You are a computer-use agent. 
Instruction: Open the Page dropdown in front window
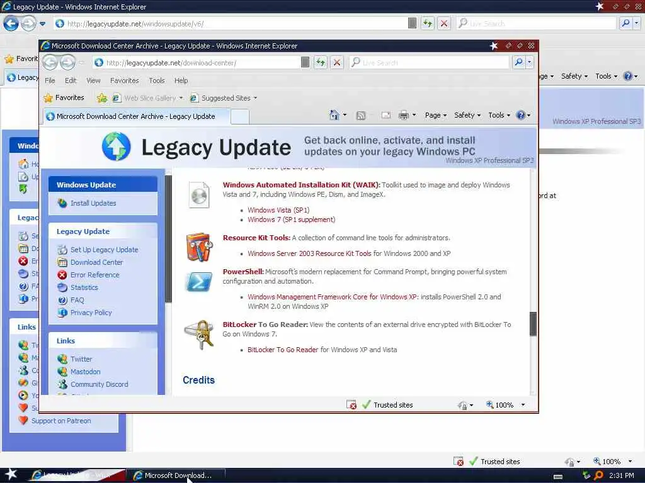click(x=436, y=116)
